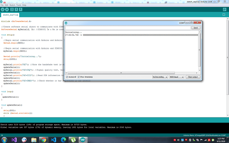Click the Save sketch down-arrow icon
229x143 pixels.
21,10
